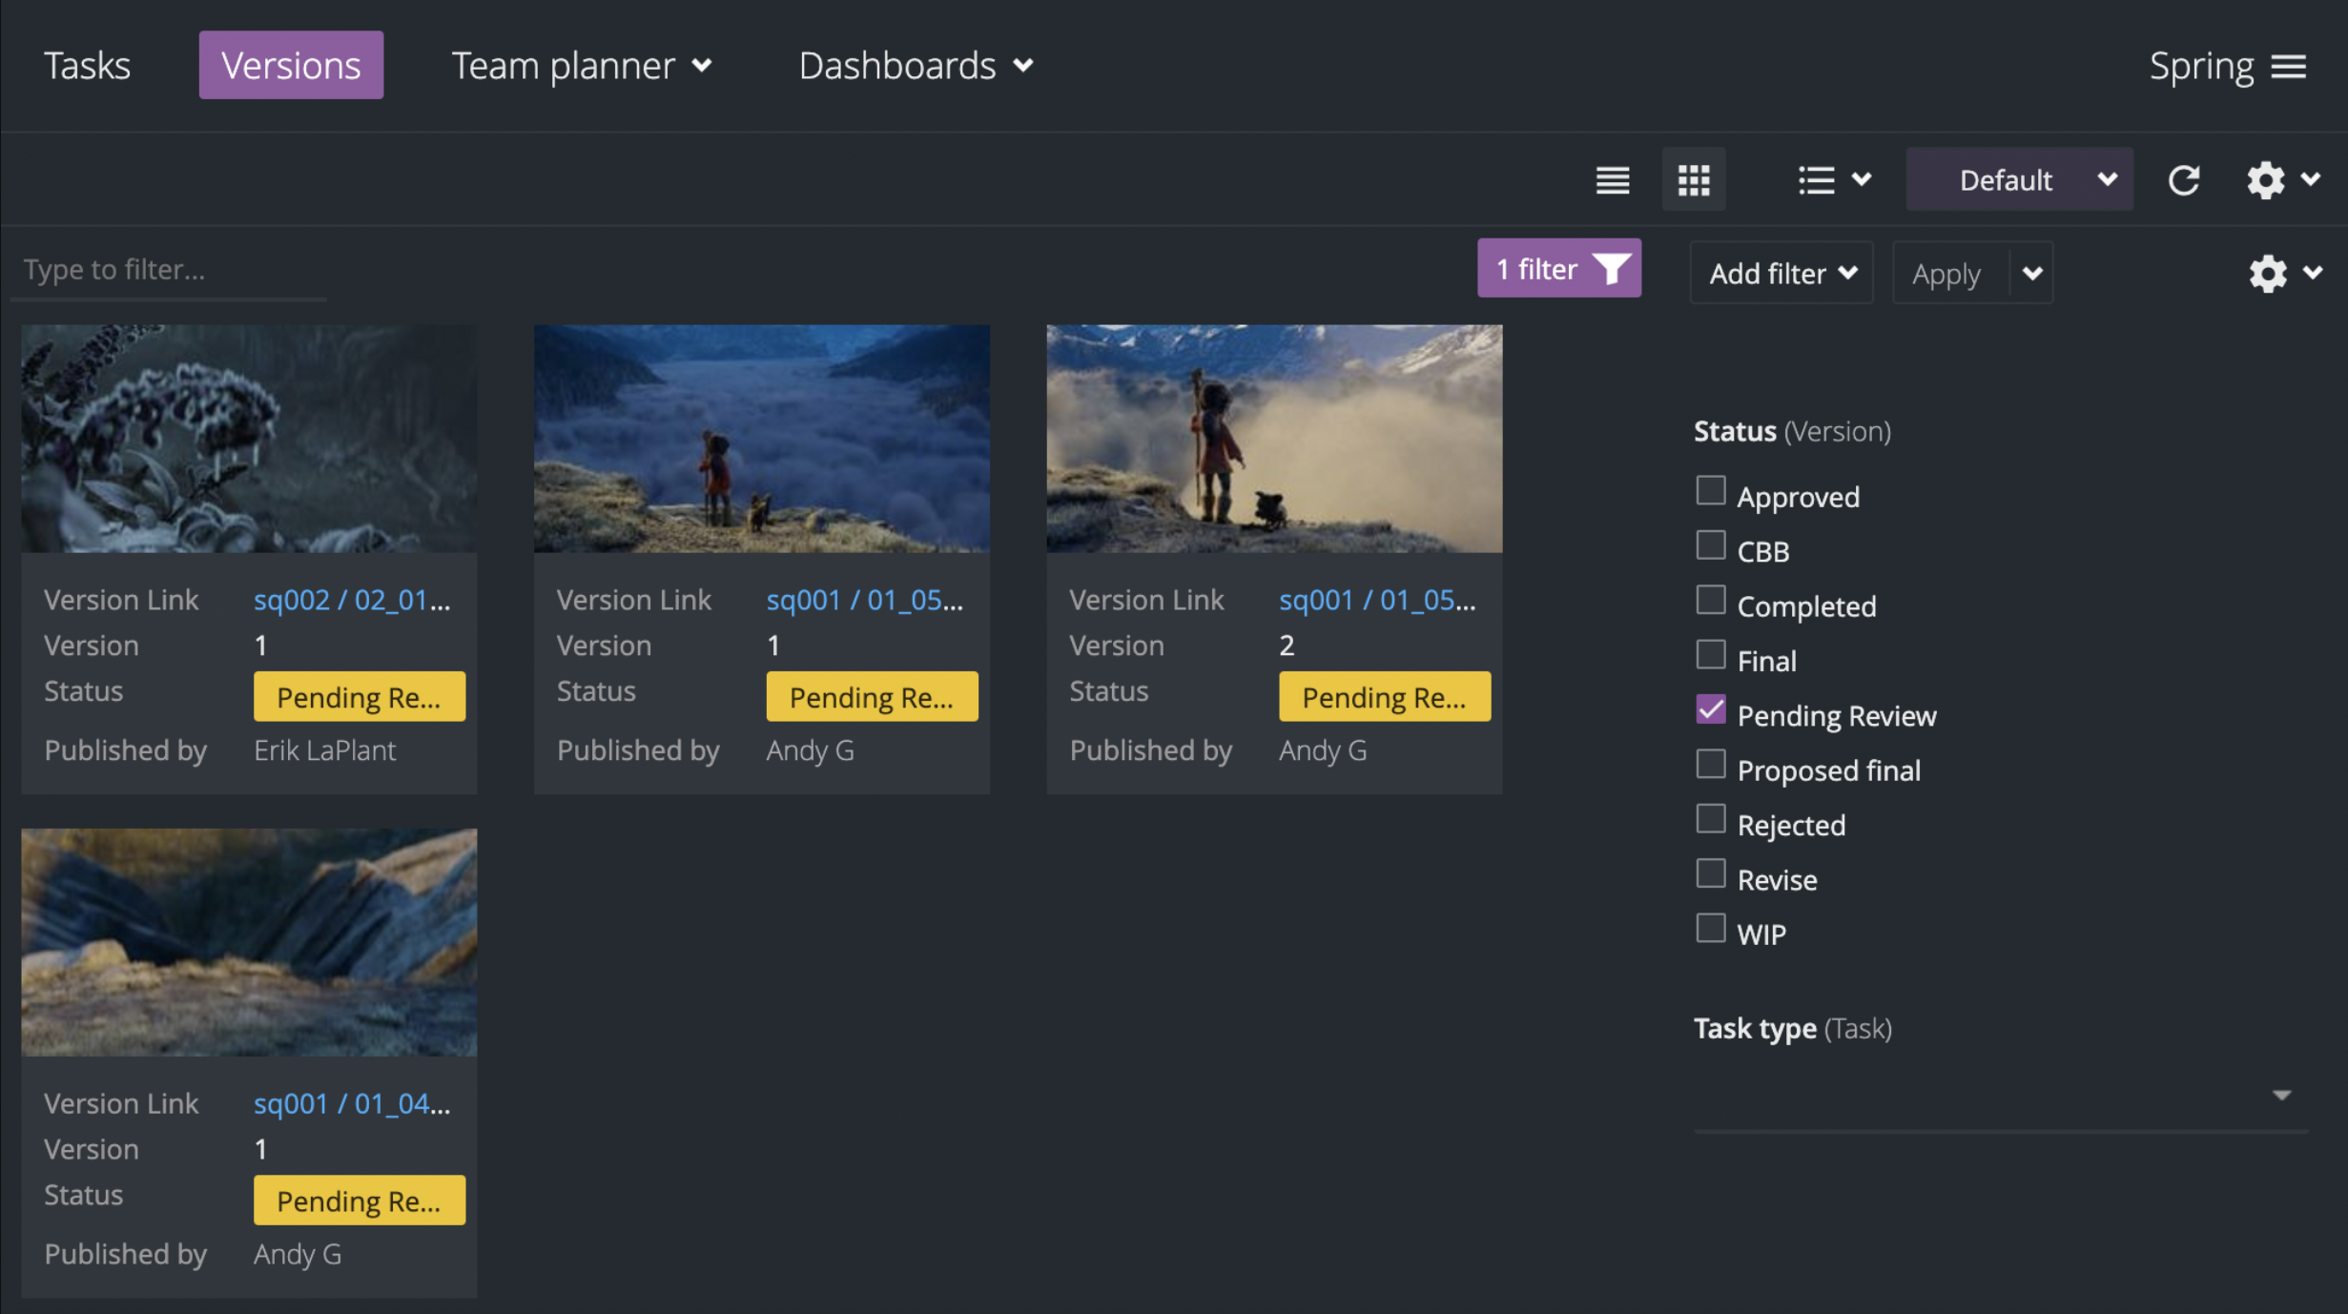Switch to the list view icon
2348x1314 pixels.
click(x=1613, y=179)
